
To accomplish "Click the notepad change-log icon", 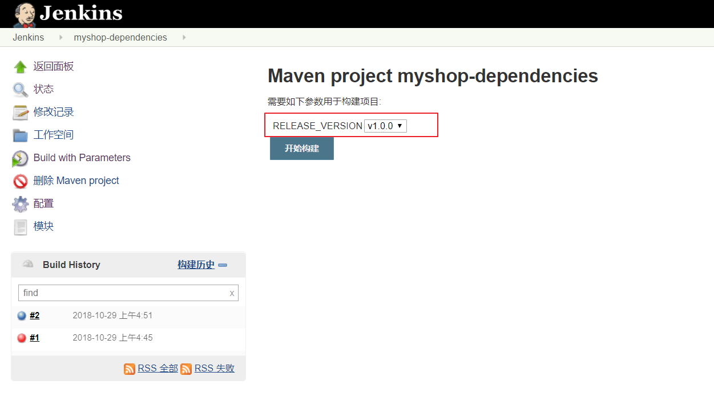I will (20, 113).
